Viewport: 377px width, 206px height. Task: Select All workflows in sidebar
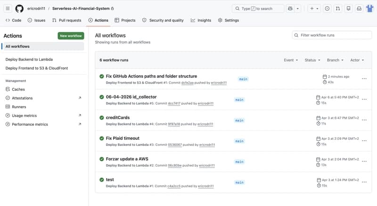click(43, 46)
